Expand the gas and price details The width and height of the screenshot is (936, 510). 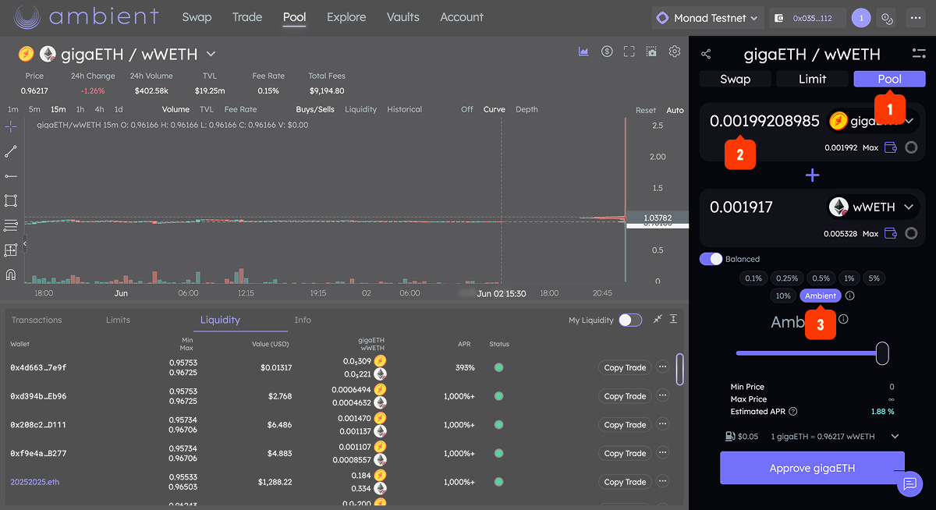[895, 437]
